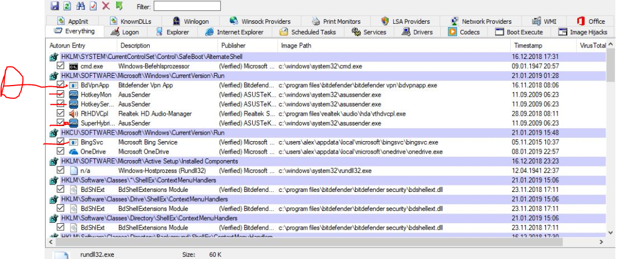Switch to the Boot Execute tab
Viewport: 620px width, 259px height.
point(519,32)
